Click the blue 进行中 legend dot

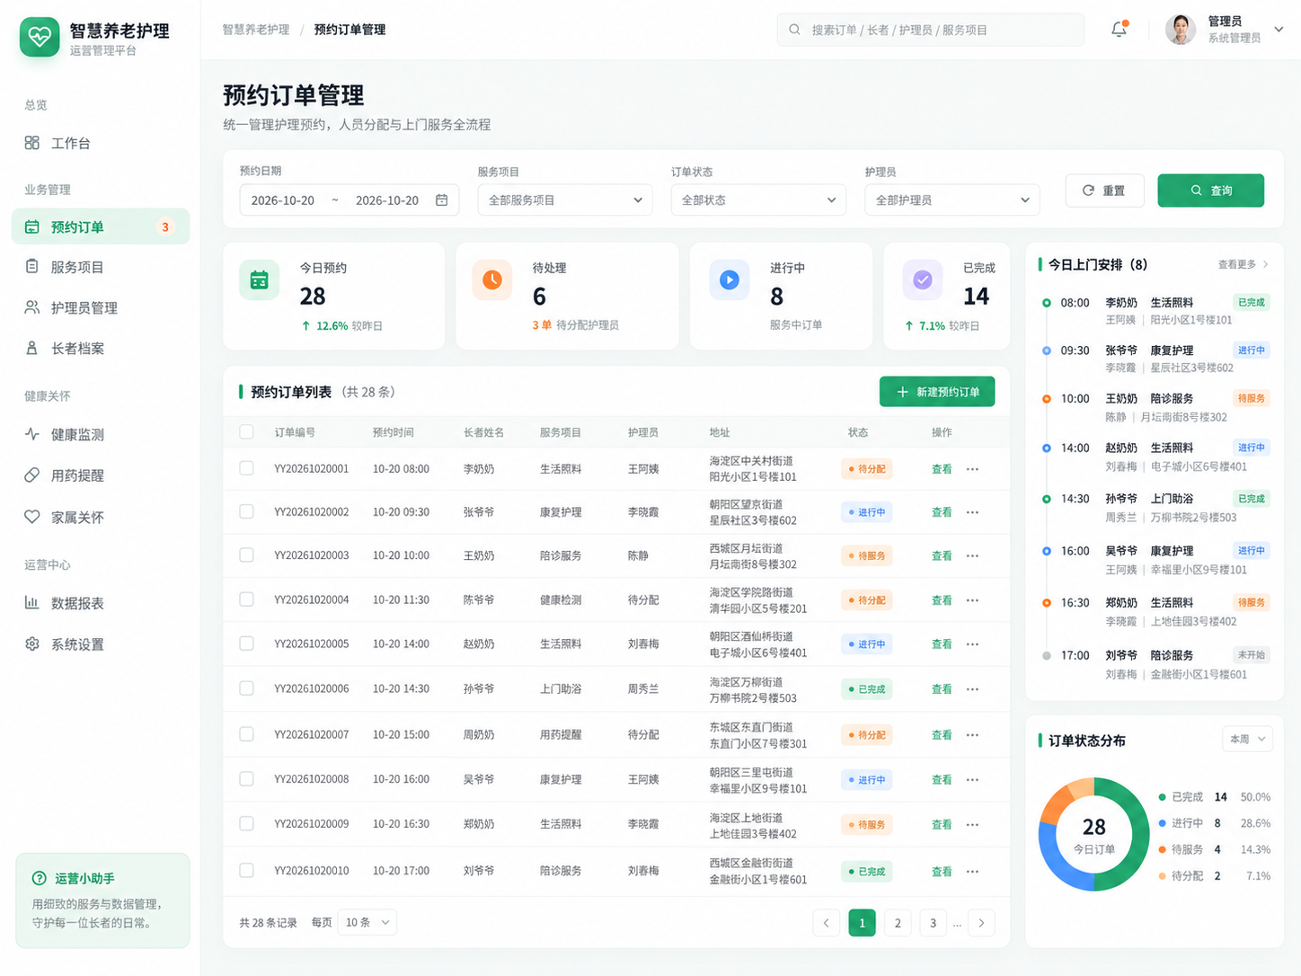(1163, 823)
